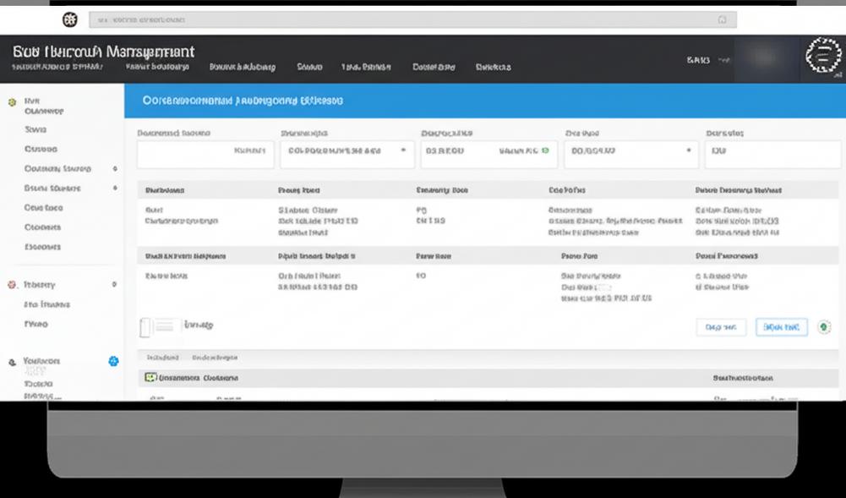
Task: Click the yellow-green icon beside the first sidebar section
Action: 12,101
